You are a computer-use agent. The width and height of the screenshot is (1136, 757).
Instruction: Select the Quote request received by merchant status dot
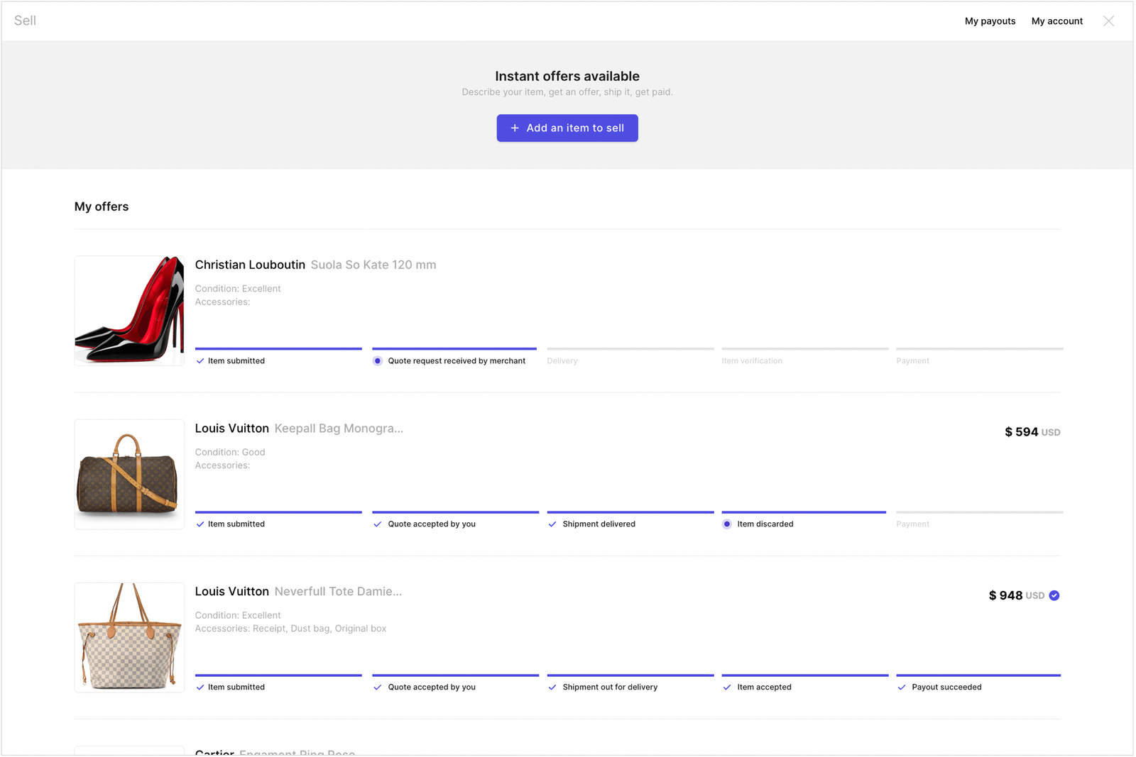(377, 360)
